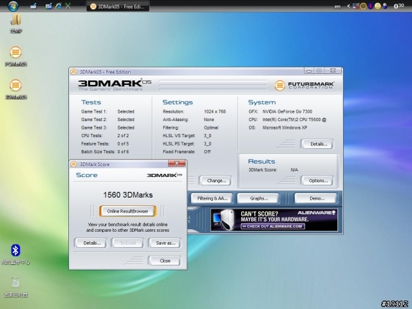Click the NVIDIA GeForce Go 7300 text
The width and height of the screenshot is (412, 309).
click(x=287, y=111)
